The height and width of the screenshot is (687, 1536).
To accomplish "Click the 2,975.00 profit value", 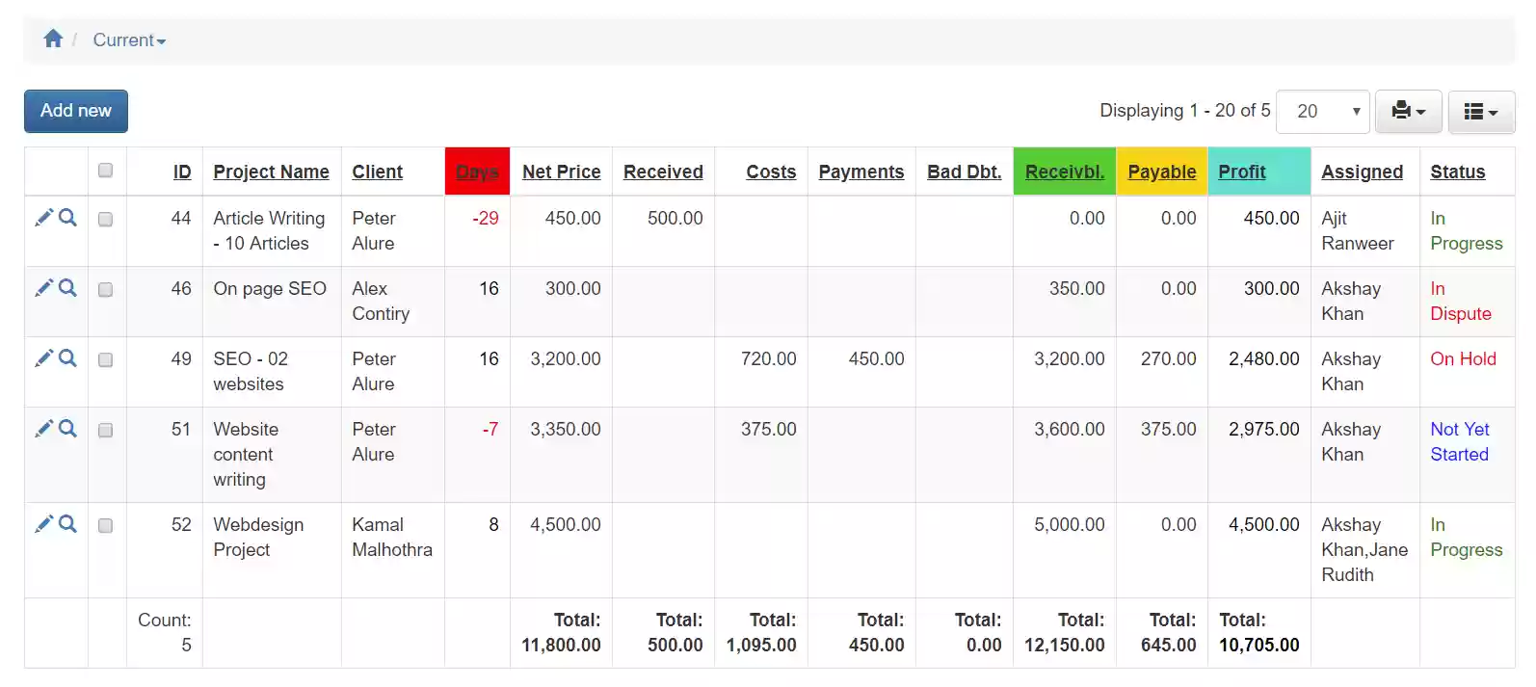I will pyautogui.click(x=1263, y=429).
